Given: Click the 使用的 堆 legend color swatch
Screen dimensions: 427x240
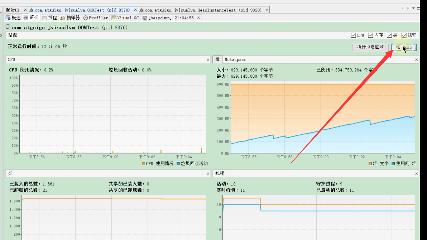Looking at the screenshot, I should (x=393, y=163).
